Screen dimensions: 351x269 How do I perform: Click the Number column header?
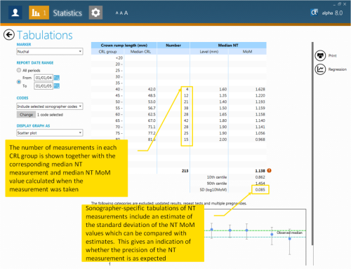(173, 46)
